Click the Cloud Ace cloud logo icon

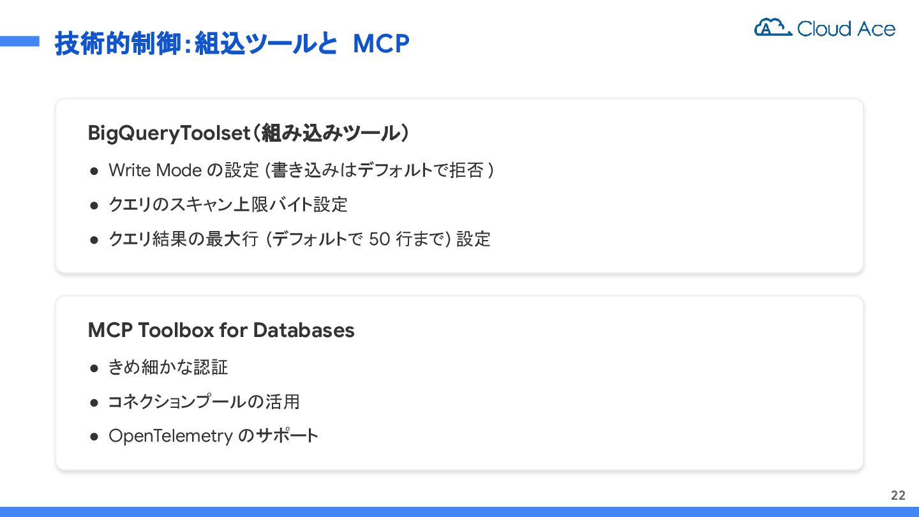pos(773,27)
